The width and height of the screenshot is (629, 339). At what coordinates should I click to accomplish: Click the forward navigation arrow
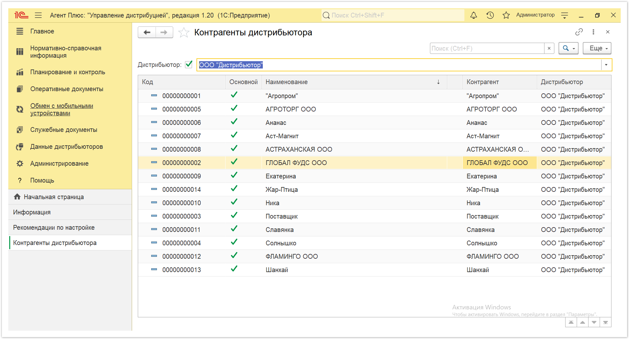point(164,32)
